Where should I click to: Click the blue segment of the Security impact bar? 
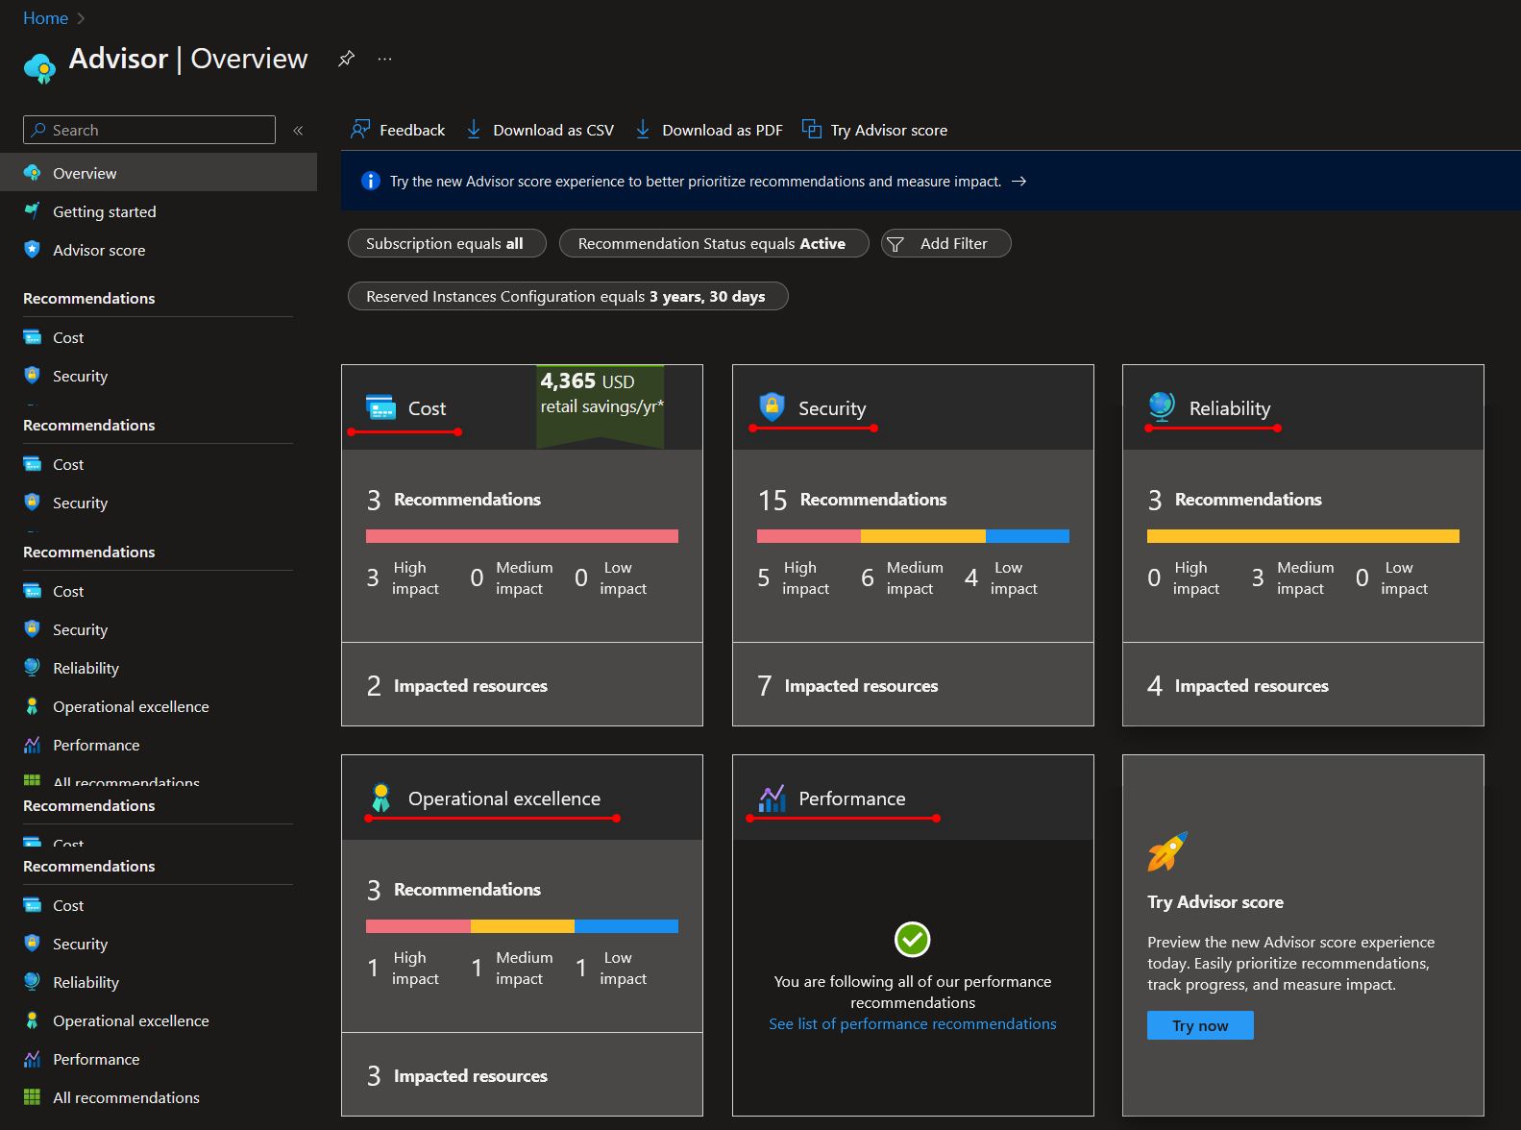point(1027,536)
